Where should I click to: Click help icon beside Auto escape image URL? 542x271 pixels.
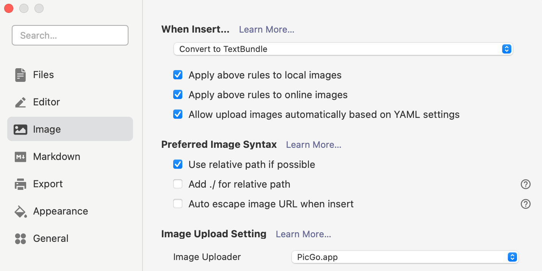point(525,204)
